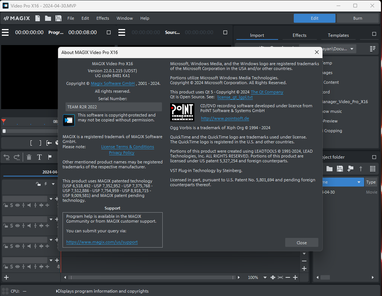
Task: Redo the last undone action
Action: click(x=17, y=157)
